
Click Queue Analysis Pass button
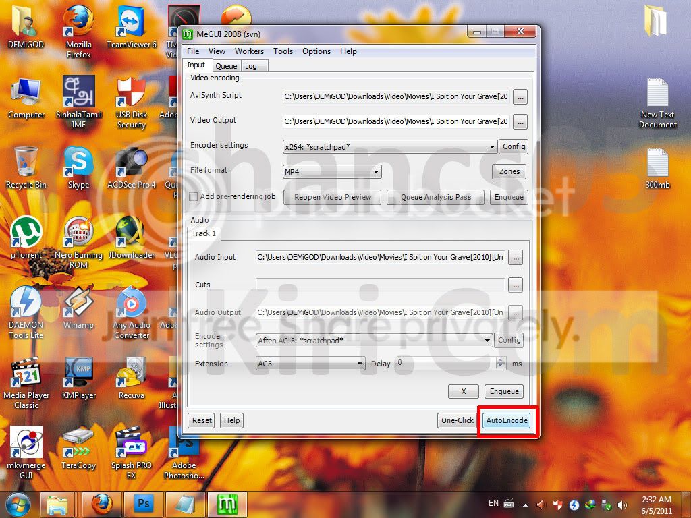[x=436, y=197]
